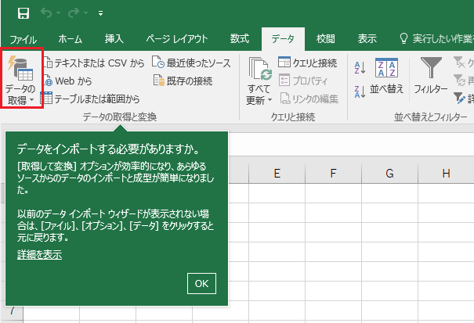Switch to the 校閲 tab

(x=326, y=39)
